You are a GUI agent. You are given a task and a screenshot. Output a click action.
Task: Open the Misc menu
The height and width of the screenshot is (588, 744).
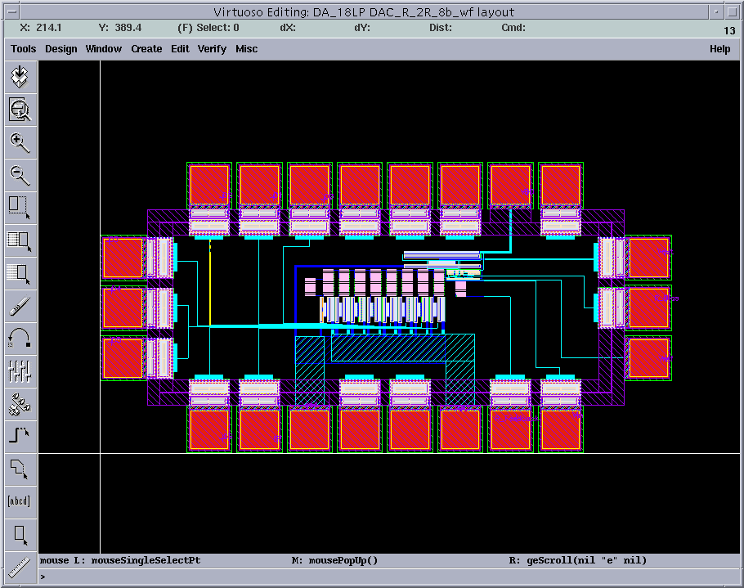246,49
